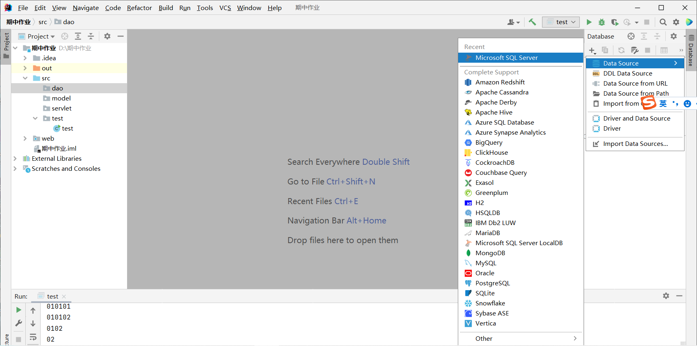This screenshot has width=697, height=346.
Task: Open the Other data sources submenu
Action: 521,338
